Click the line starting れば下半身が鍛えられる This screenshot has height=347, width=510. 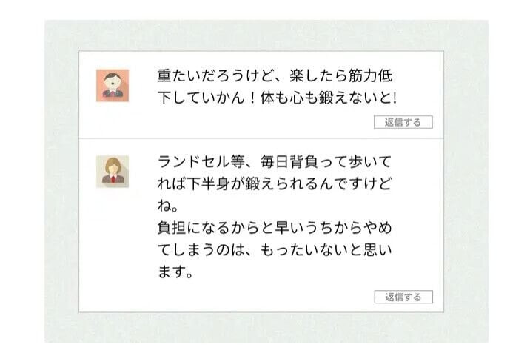click(x=275, y=183)
